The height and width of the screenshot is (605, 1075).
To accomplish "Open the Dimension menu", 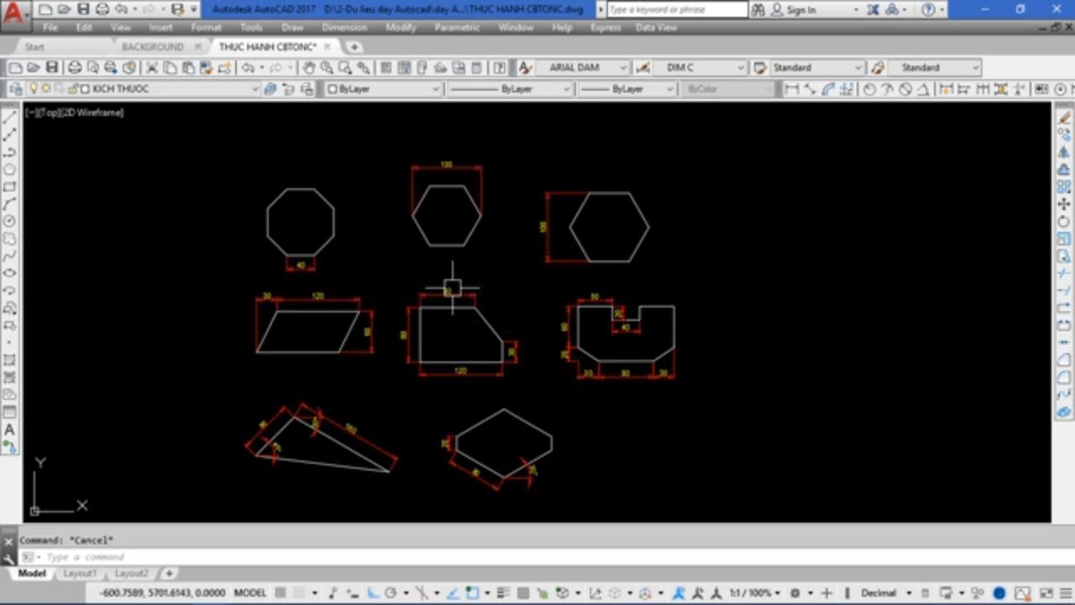I will coord(344,27).
